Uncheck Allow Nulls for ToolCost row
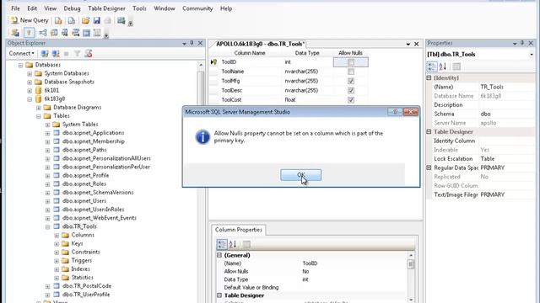 [351, 99]
